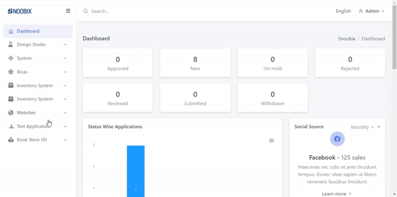
Task: Open the Withdrawn status card
Action: coord(272,98)
